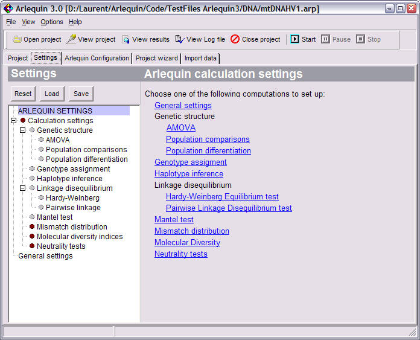Click the View Log file icon

click(180, 39)
